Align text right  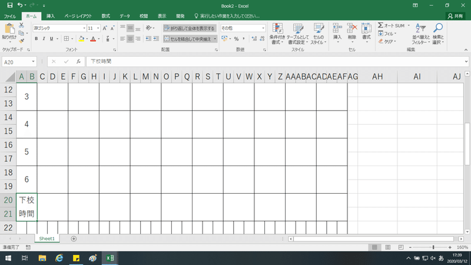point(138,39)
